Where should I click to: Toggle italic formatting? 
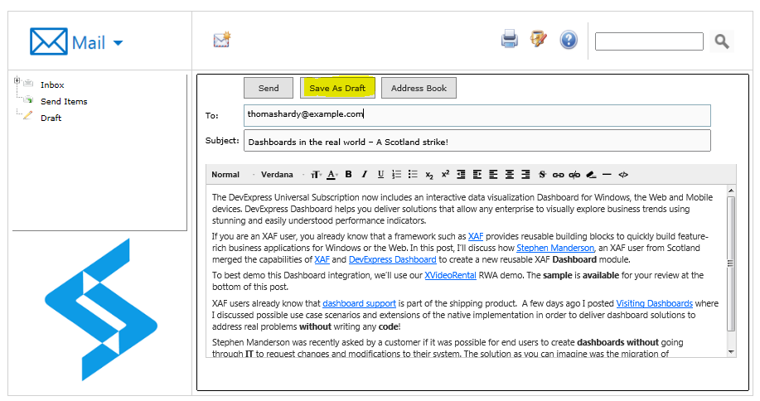(x=365, y=174)
